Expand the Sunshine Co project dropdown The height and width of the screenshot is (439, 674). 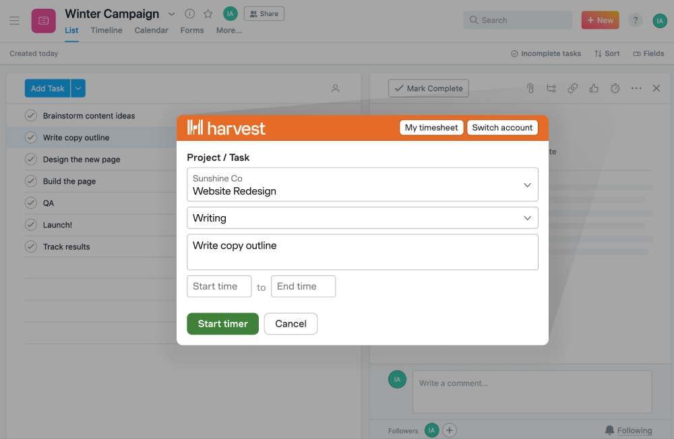pyautogui.click(x=528, y=184)
